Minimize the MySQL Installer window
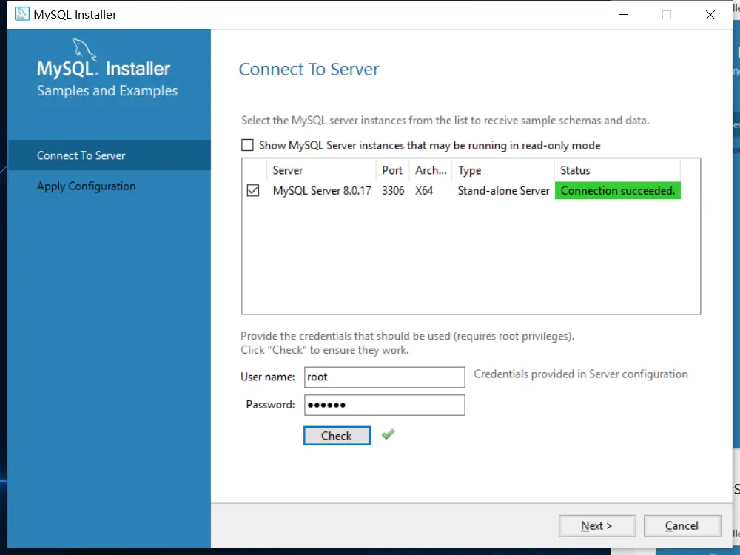Image resolution: width=740 pixels, height=555 pixels. [624, 15]
